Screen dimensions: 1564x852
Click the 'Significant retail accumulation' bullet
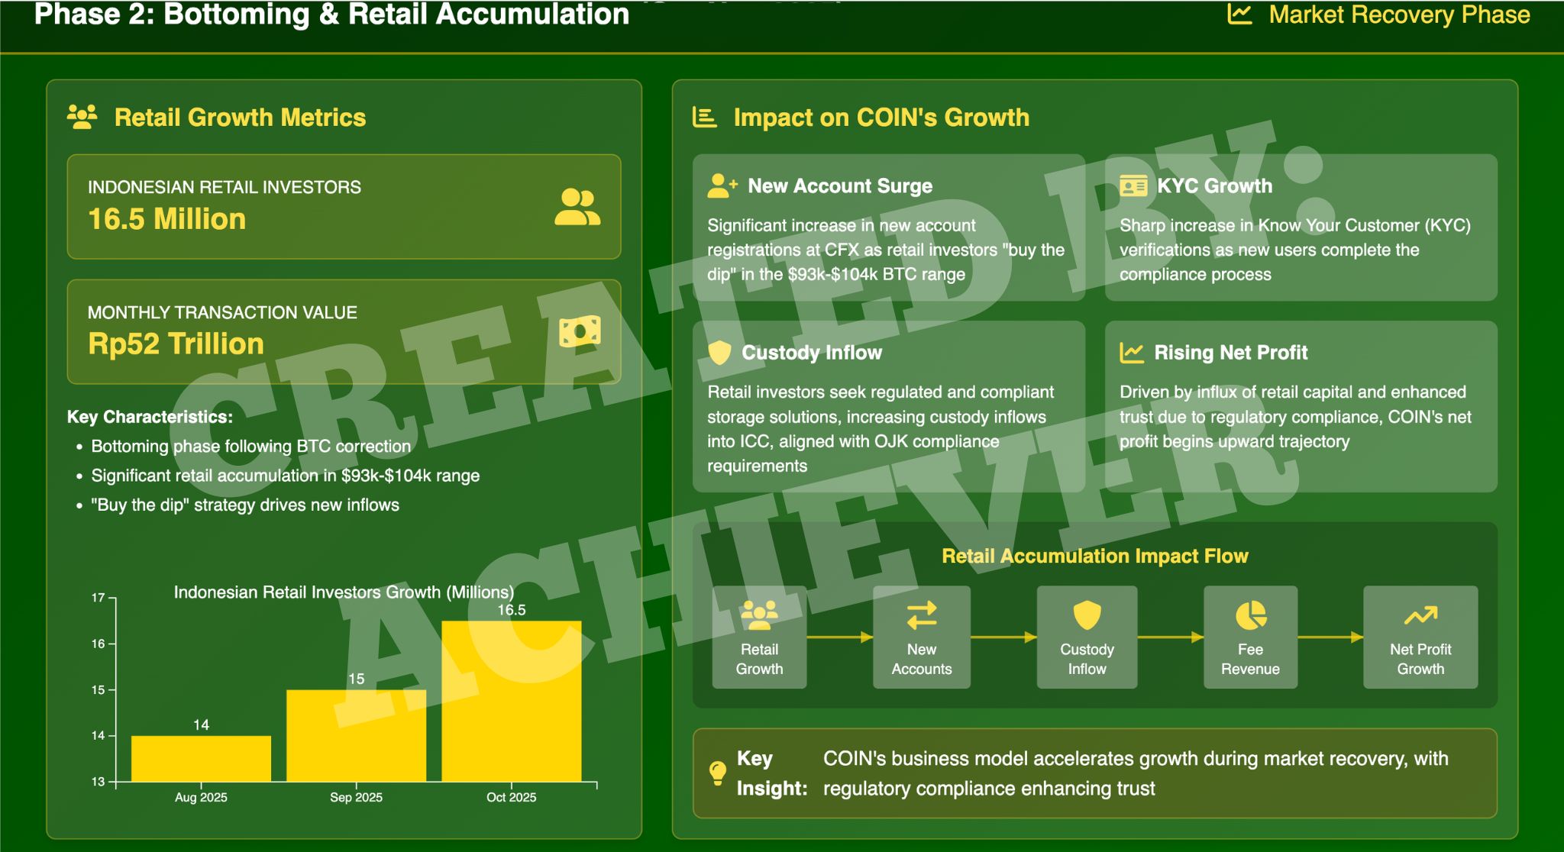(x=286, y=476)
